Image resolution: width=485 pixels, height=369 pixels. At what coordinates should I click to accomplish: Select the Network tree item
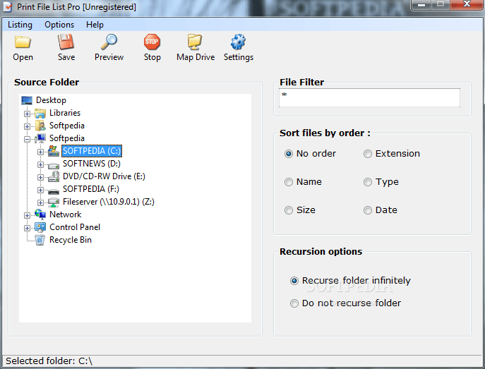click(65, 214)
